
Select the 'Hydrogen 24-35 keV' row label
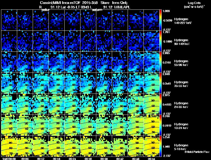(x=181, y=105)
